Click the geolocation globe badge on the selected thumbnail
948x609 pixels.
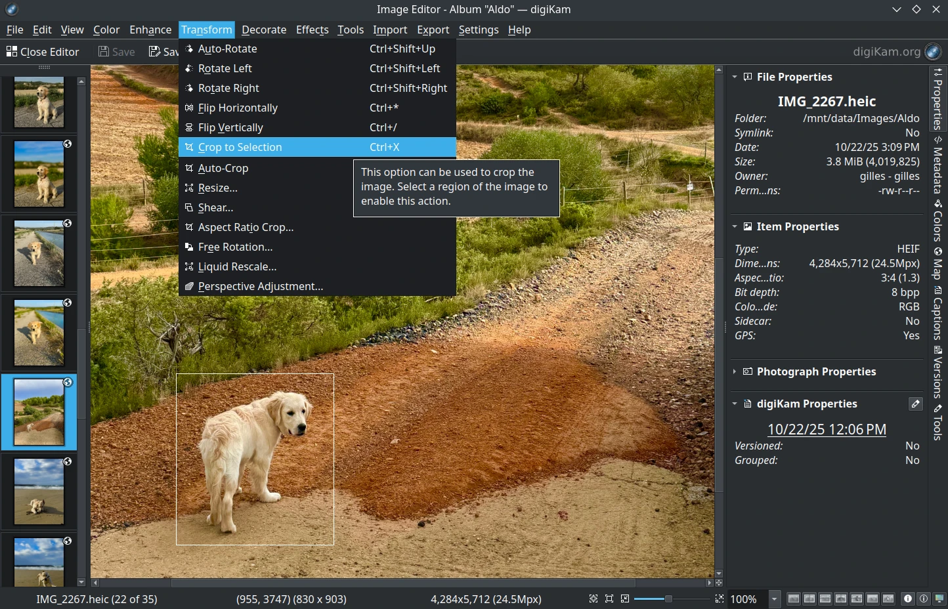pyautogui.click(x=68, y=381)
